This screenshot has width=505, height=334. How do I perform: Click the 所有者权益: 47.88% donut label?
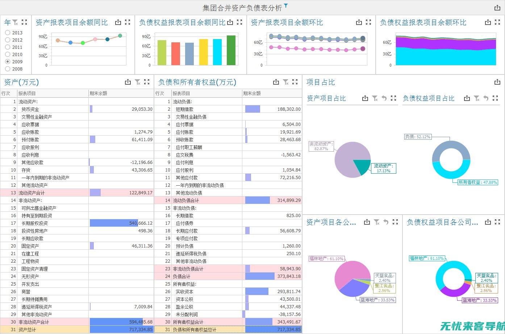477,182
